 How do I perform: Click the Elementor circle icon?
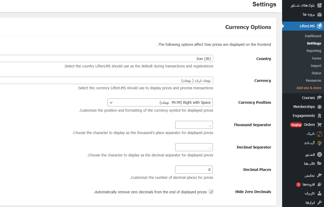(319, 155)
